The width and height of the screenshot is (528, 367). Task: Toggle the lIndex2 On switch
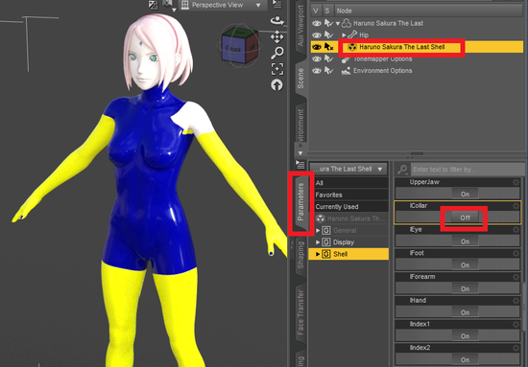pos(465,359)
